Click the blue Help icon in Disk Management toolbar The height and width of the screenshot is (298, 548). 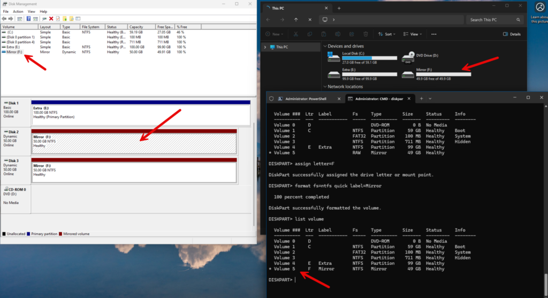tap(29, 19)
